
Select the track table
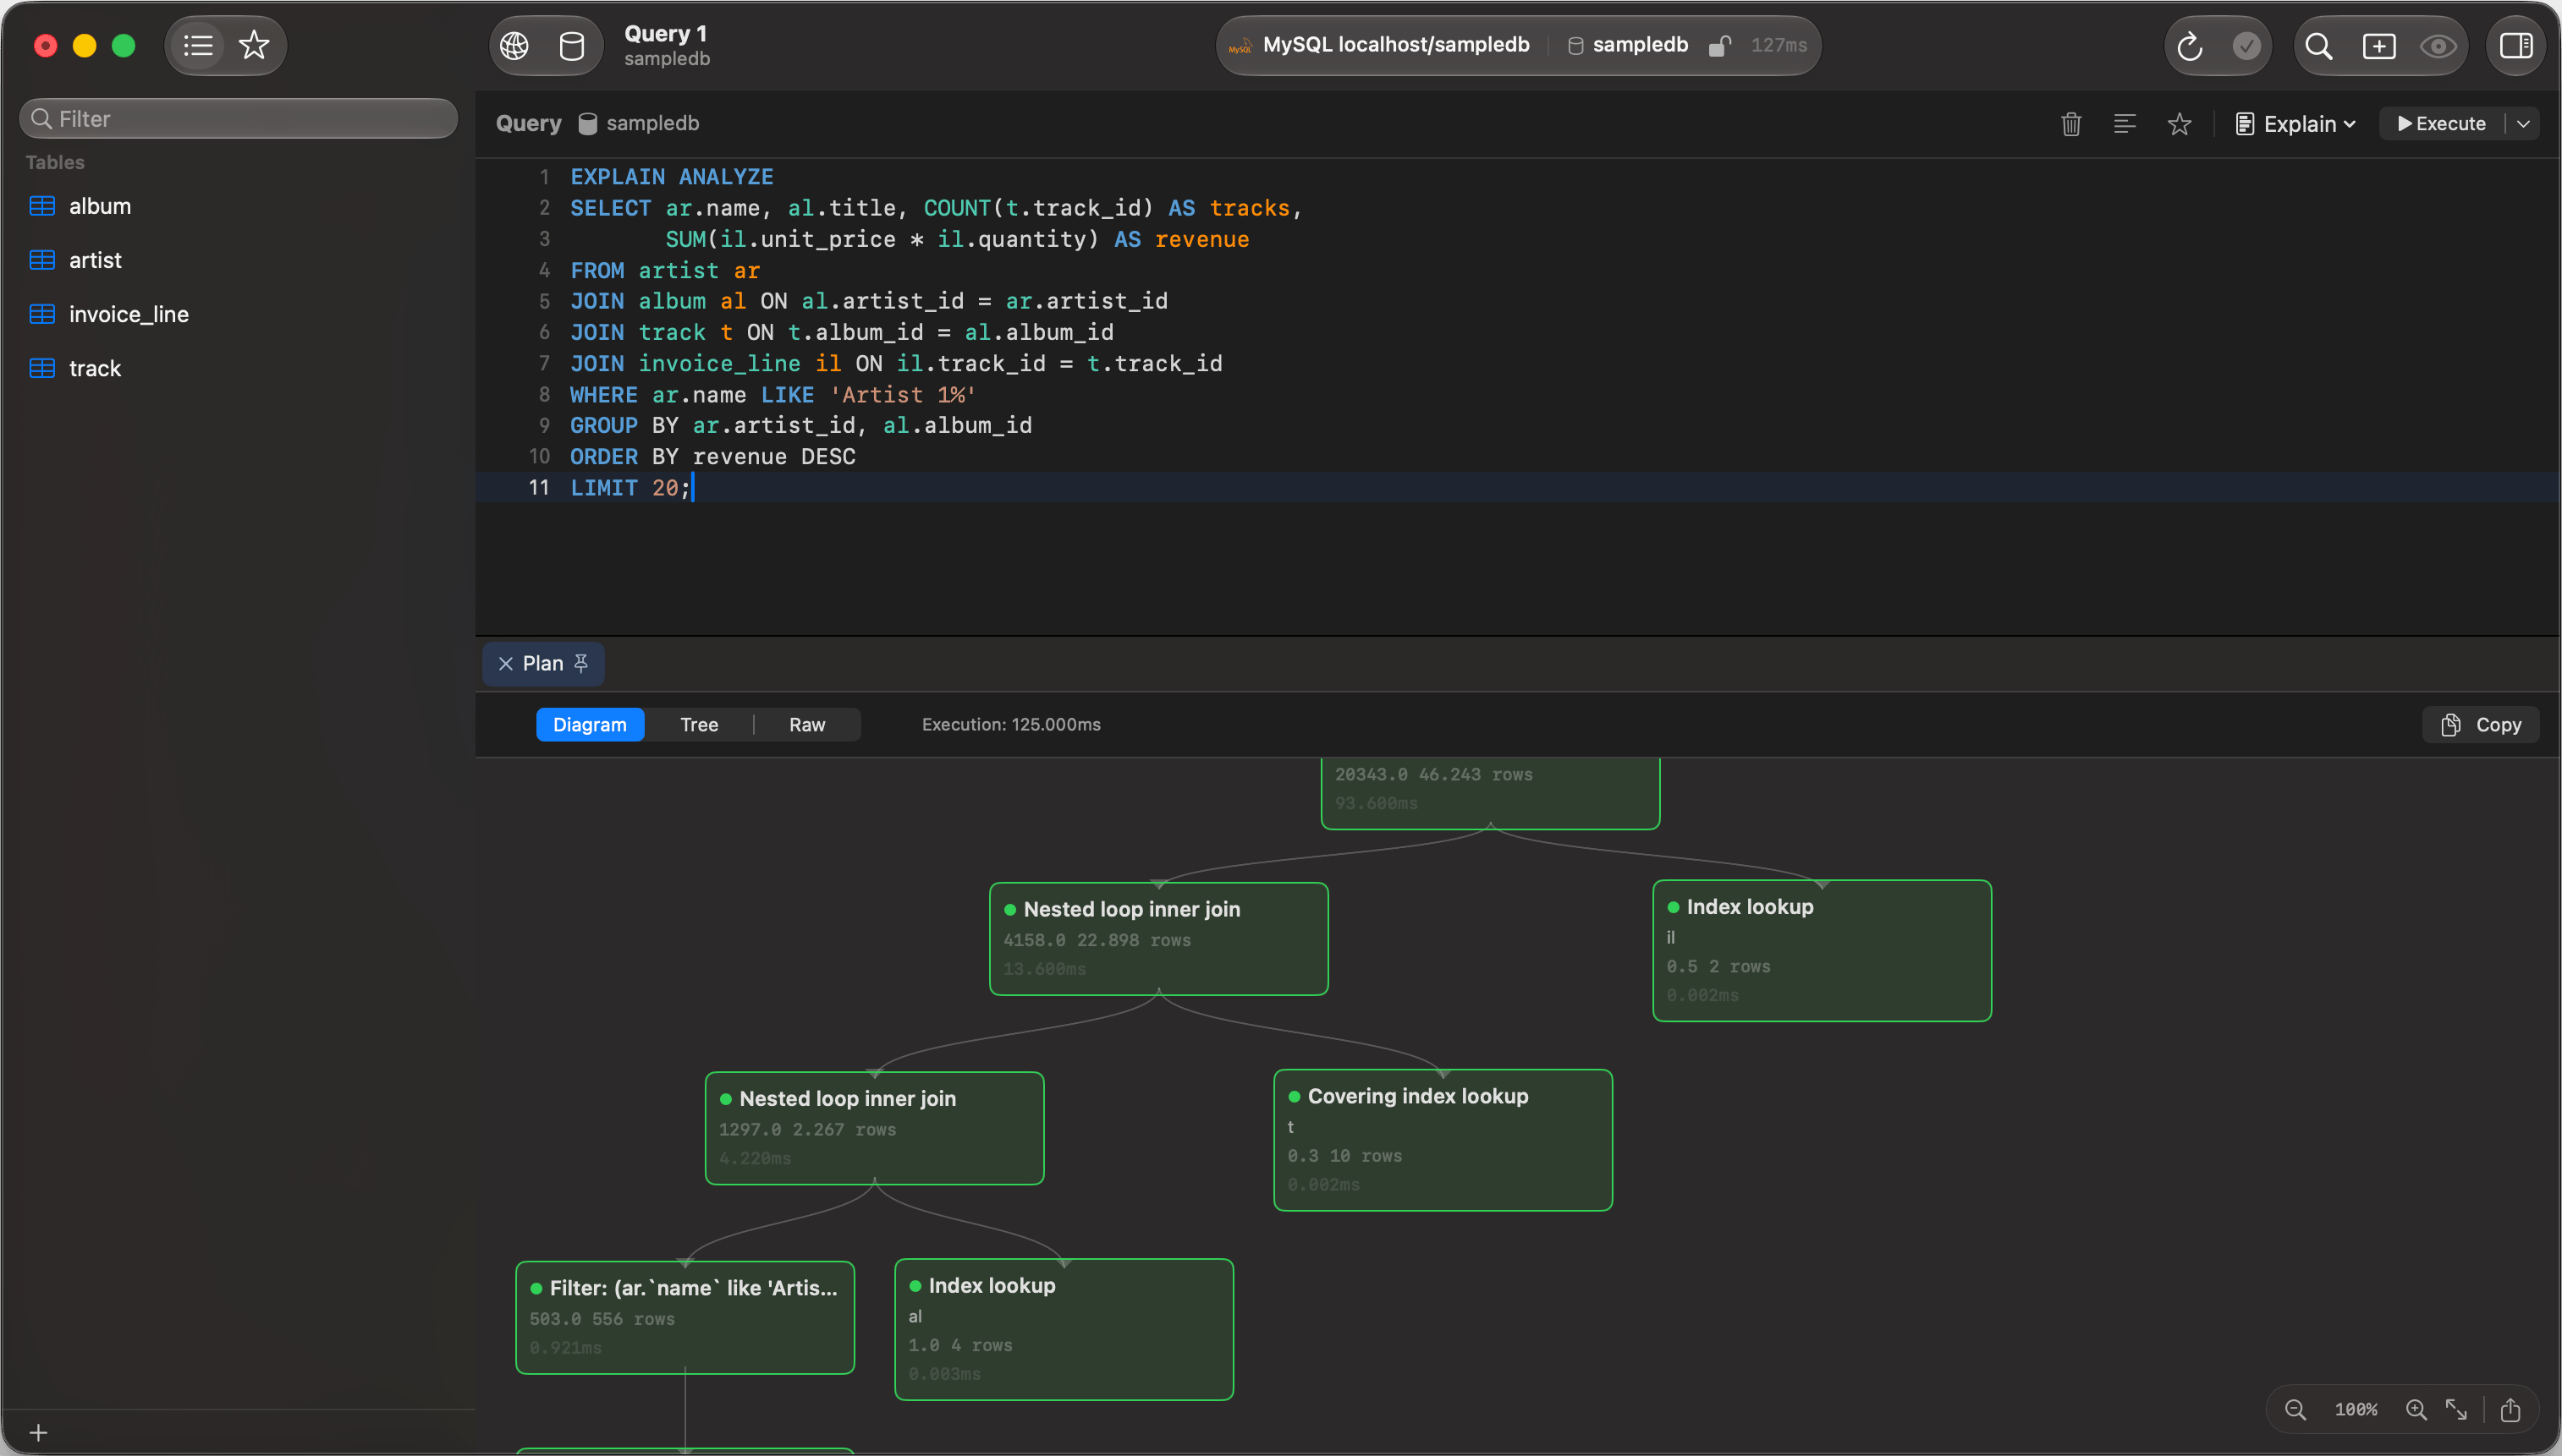click(238, 368)
